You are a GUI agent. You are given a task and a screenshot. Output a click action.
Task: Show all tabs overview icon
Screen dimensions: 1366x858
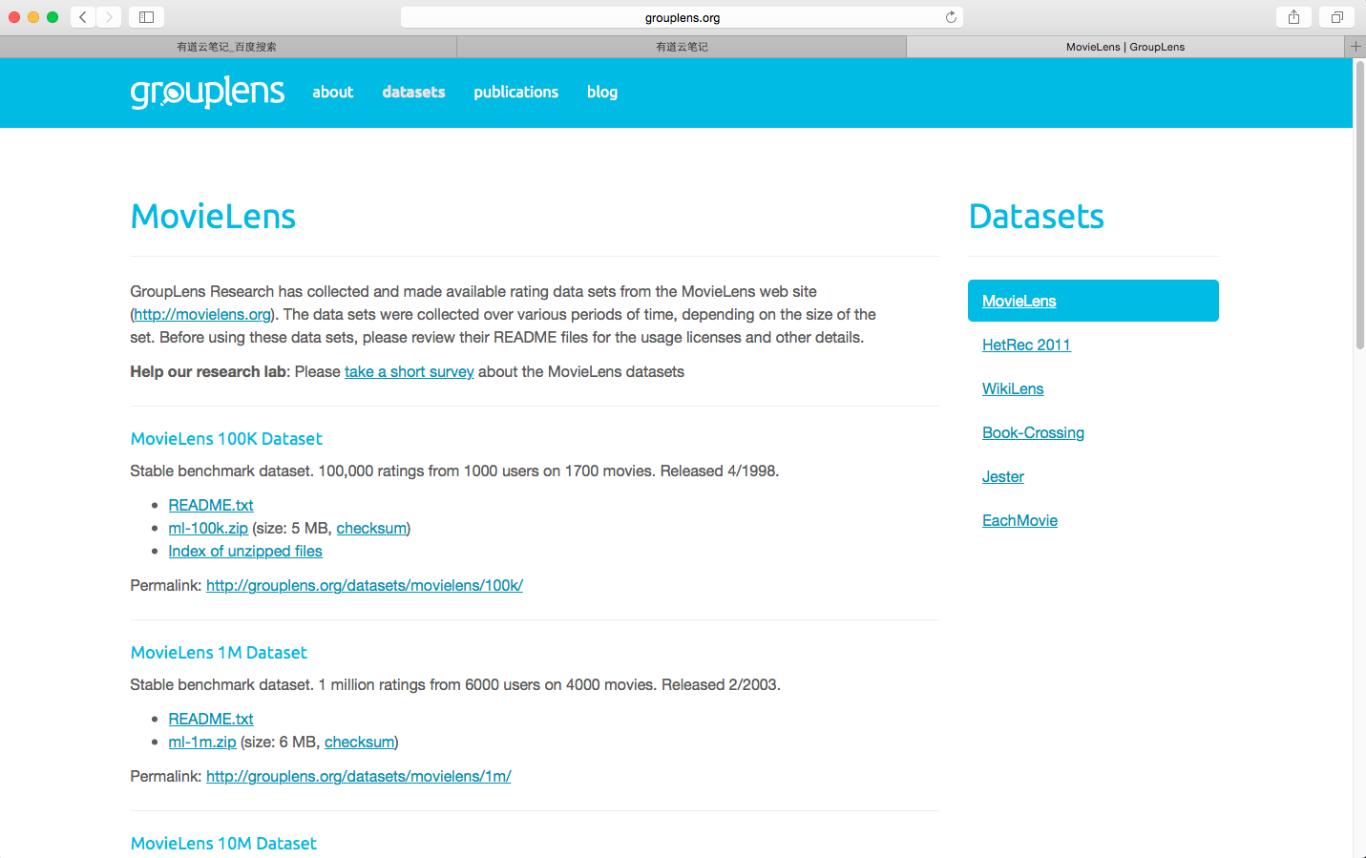1336,17
